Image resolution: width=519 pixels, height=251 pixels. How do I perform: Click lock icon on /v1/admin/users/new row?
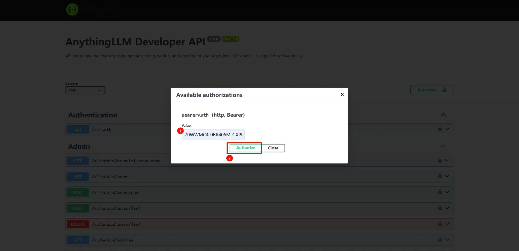[440, 192]
